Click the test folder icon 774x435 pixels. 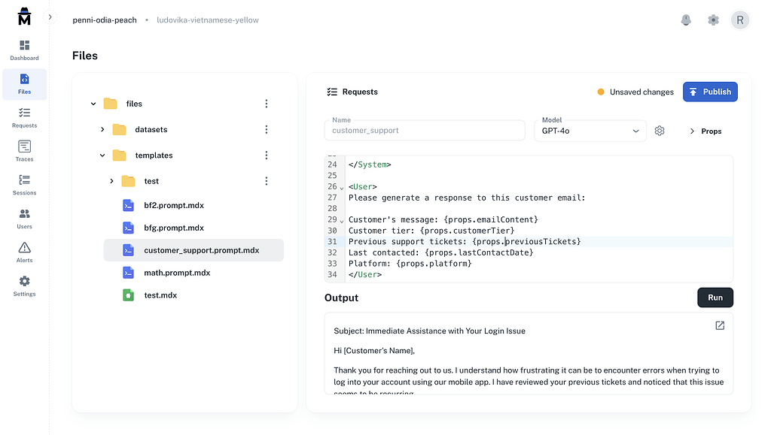tap(128, 181)
